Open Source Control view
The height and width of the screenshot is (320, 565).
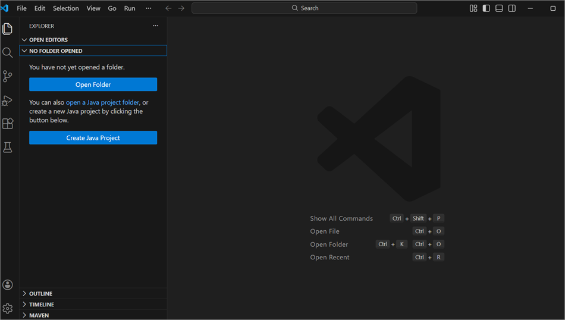tap(7, 76)
